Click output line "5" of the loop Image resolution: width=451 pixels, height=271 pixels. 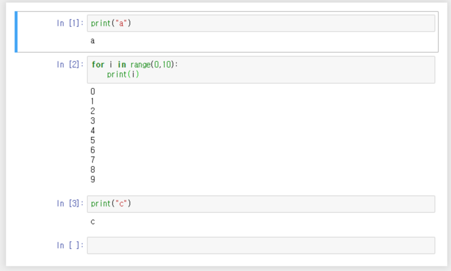[92, 140]
